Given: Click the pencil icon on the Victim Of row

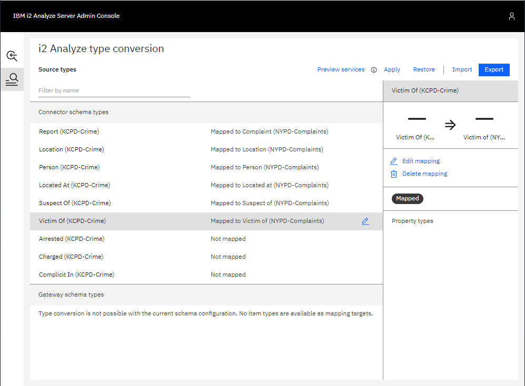Looking at the screenshot, I should point(365,221).
